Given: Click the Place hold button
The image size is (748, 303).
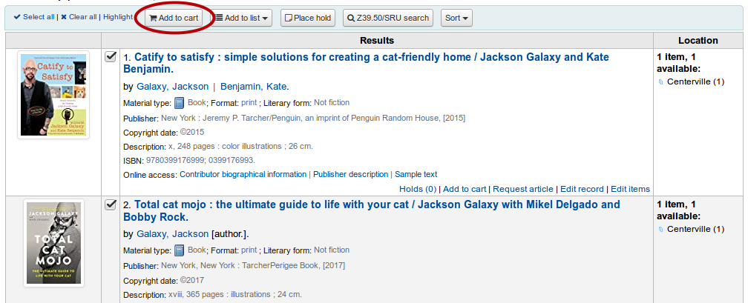Looking at the screenshot, I should coord(308,18).
